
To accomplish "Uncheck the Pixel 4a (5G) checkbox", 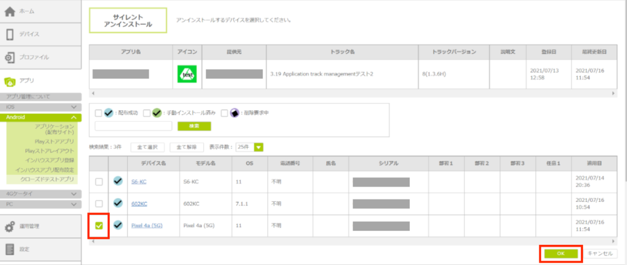I will pyautogui.click(x=99, y=225).
